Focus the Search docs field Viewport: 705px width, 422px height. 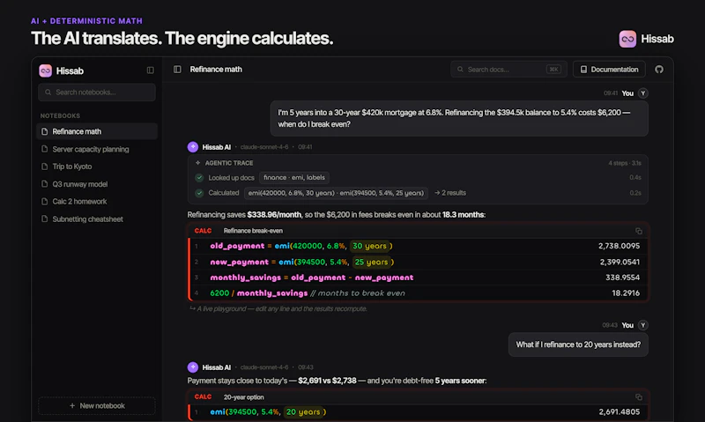click(508, 70)
